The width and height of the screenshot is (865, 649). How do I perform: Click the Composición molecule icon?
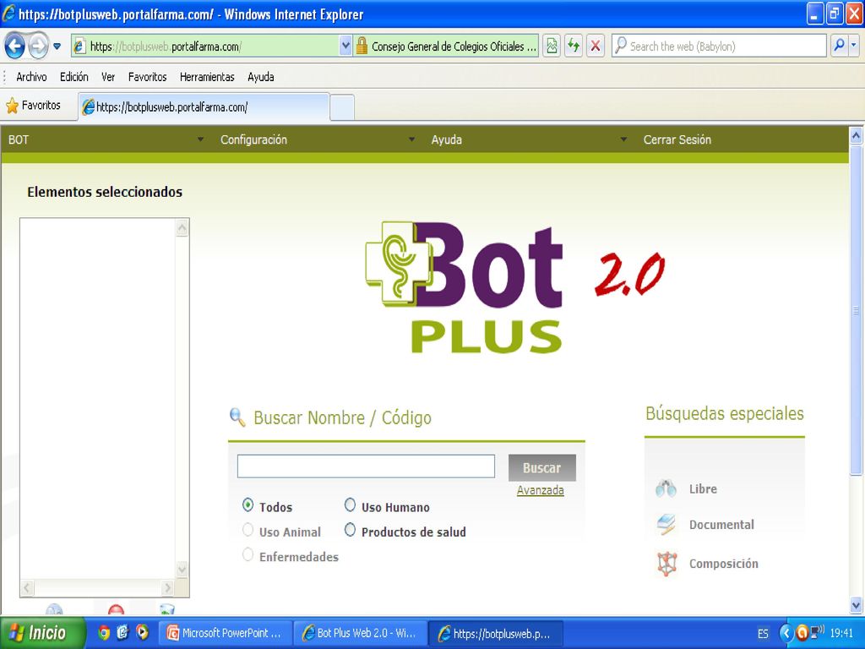point(666,564)
